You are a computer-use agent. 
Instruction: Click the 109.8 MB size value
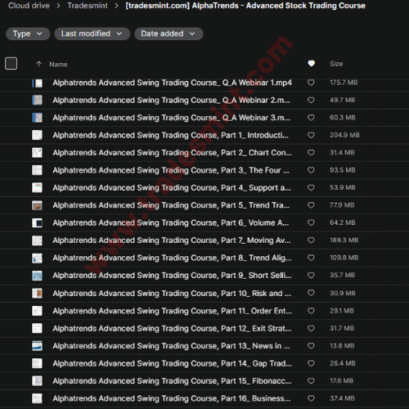[x=344, y=258]
